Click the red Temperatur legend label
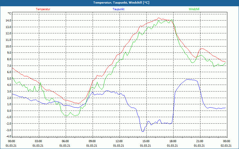Screen dimensions: 239x149 pyautogui.click(x=43, y=9)
